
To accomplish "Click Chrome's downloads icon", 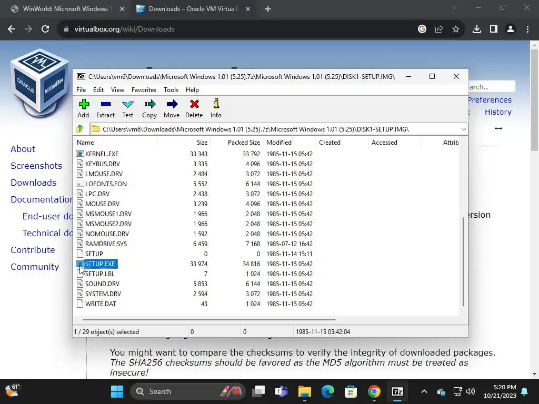I will click(x=477, y=29).
